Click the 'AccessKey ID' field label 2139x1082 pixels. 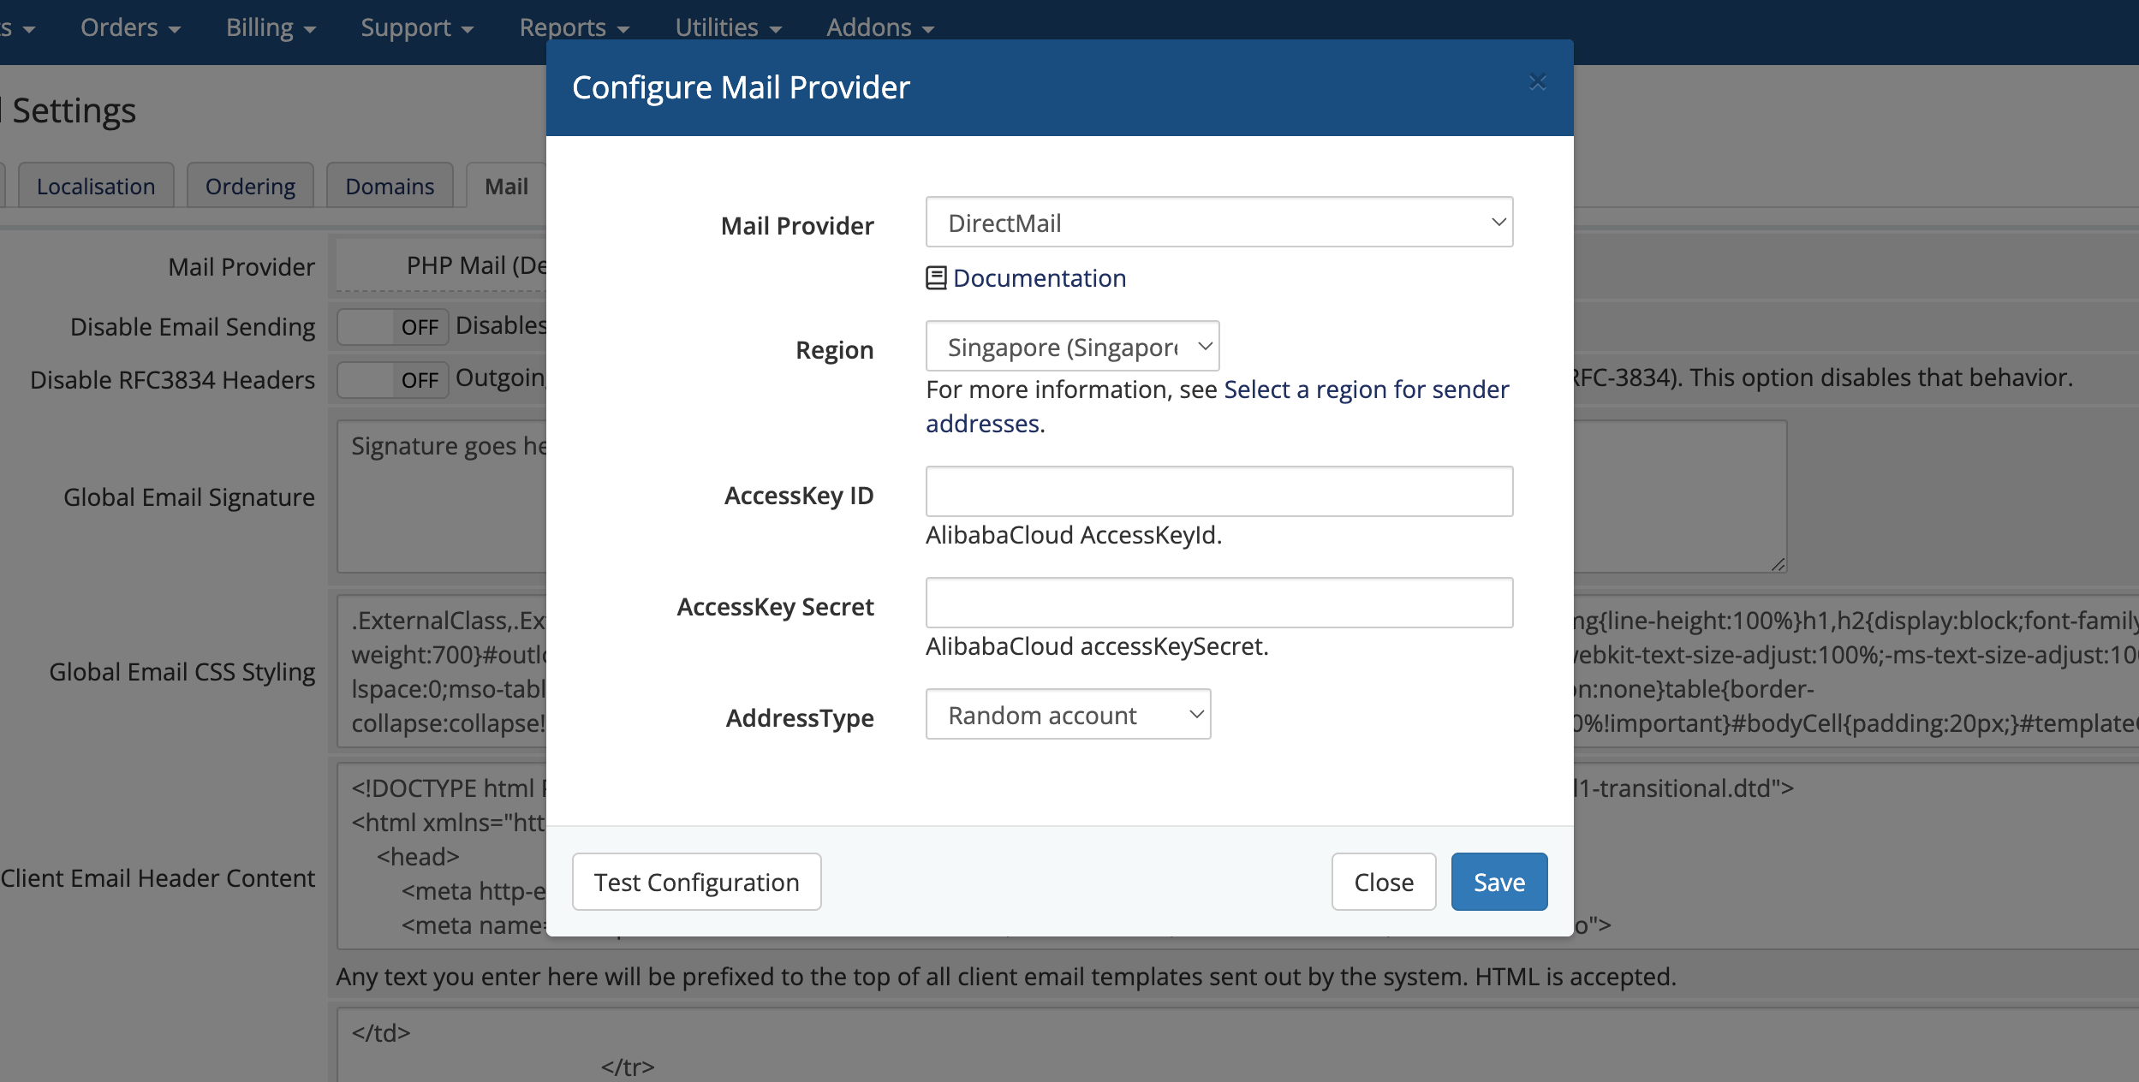pyautogui.click(x=799, y=496)
